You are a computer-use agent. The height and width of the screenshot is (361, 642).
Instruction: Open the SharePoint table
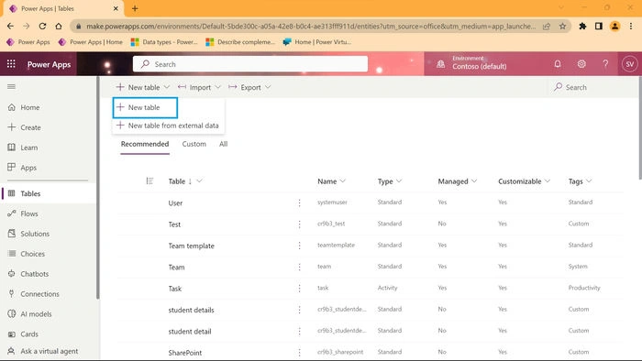184,353
